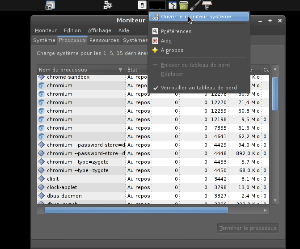
Task: Click the scroll right arrow
Action: tap(265, 211)
